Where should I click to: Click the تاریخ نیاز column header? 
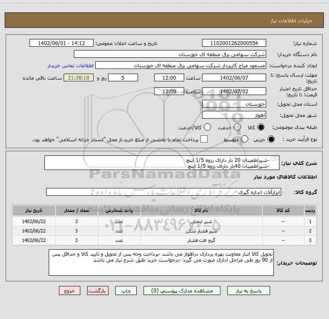click(x=34, y=210)
